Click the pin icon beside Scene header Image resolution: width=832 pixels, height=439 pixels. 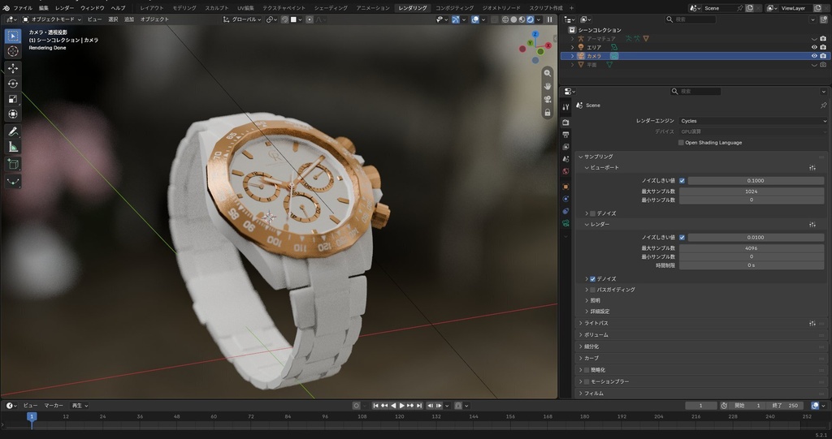[824, 105]
